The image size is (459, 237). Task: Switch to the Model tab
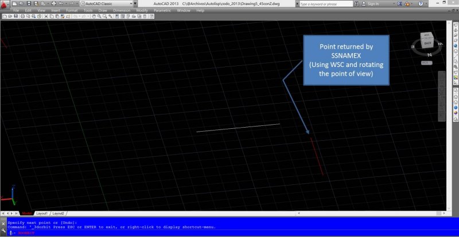(27, 214)
